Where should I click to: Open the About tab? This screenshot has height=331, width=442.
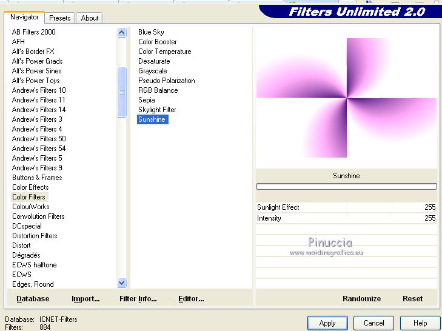point(89,18)
